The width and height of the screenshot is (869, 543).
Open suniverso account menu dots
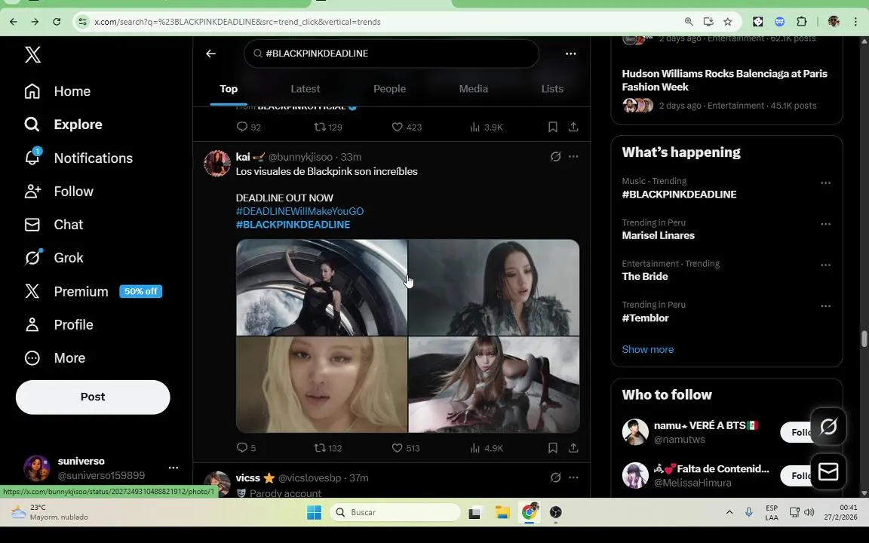[173, 468]
